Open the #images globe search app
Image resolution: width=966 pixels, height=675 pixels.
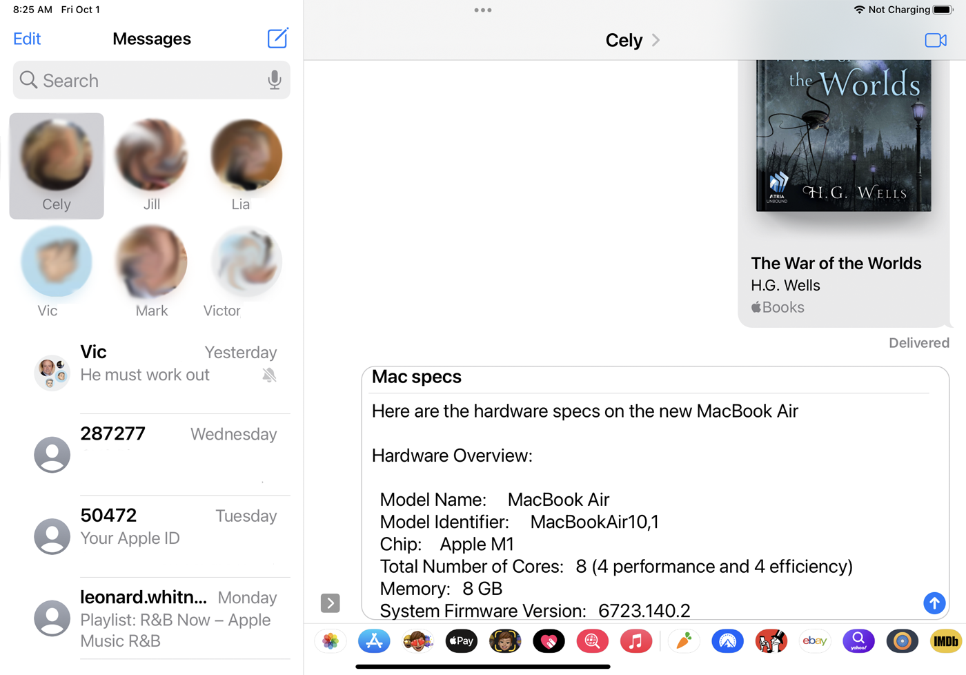(592, 641)
